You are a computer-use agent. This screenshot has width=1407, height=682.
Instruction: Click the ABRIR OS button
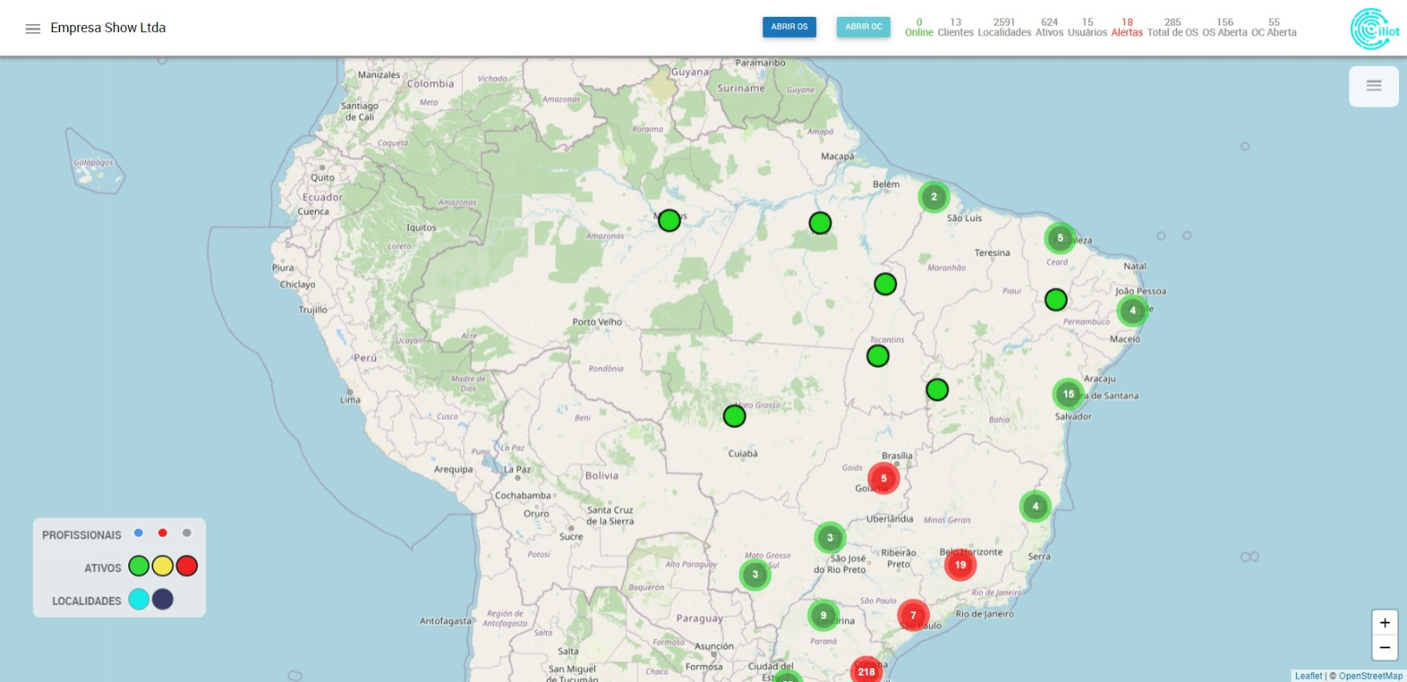789,26
